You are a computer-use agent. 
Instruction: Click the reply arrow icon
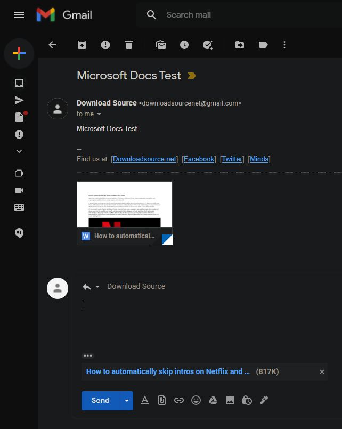point(87,287)
